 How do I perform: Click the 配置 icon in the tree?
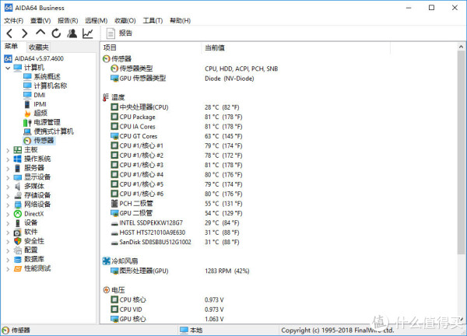pos(18,250)
